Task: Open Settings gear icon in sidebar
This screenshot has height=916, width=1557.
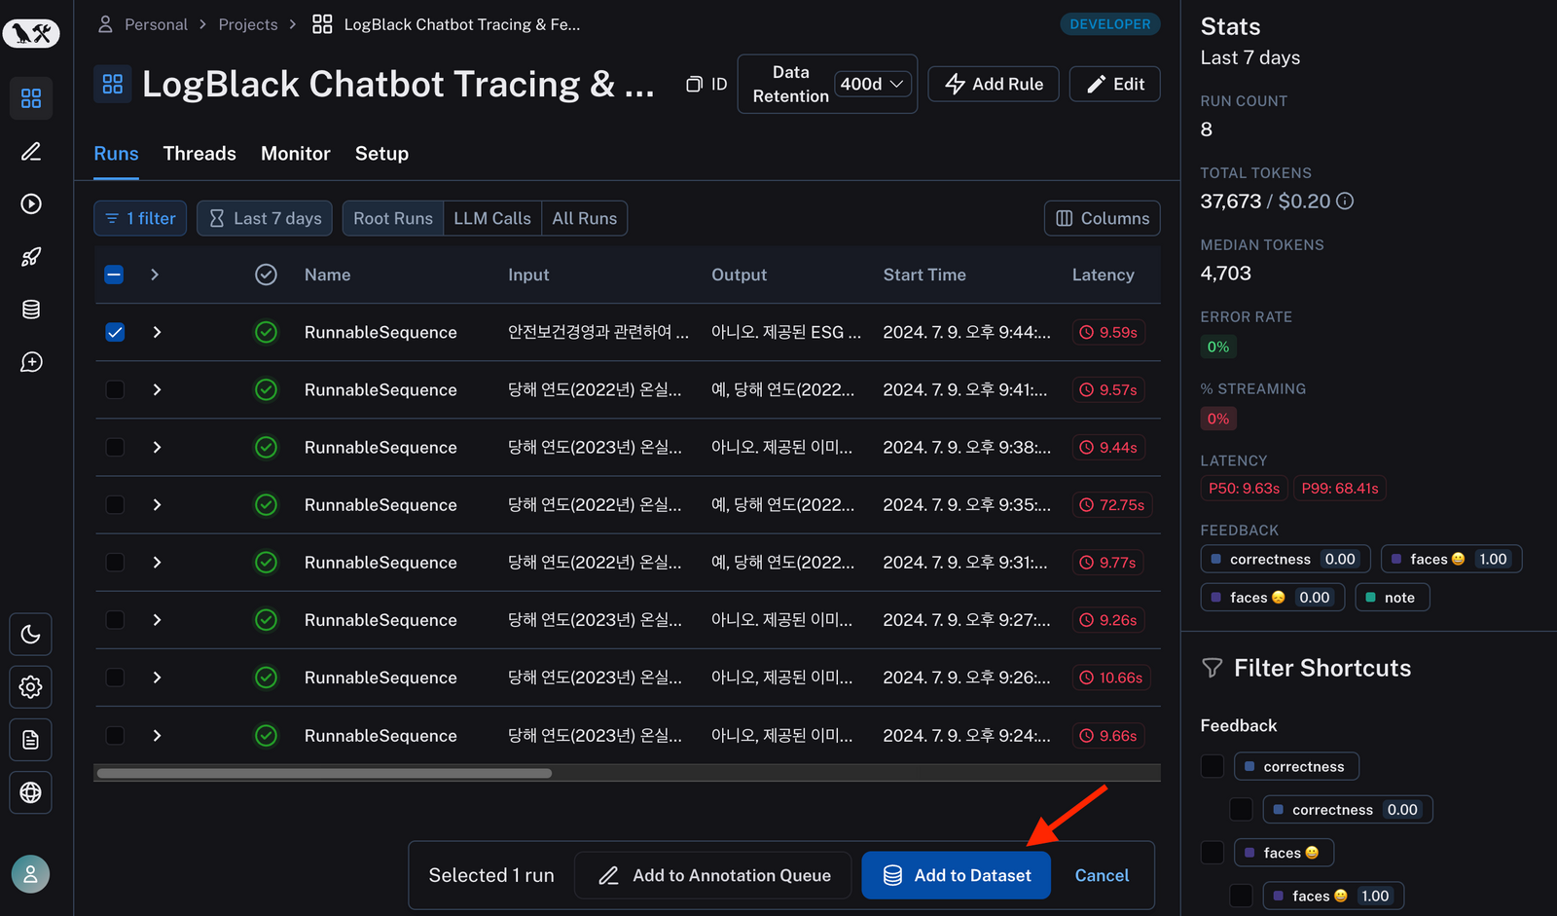Action: [31, 687]
